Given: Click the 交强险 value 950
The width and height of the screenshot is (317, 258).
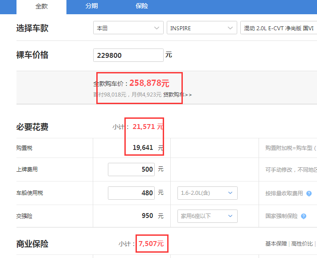Looking at the screenshot, I should click(x=148, y=216).
